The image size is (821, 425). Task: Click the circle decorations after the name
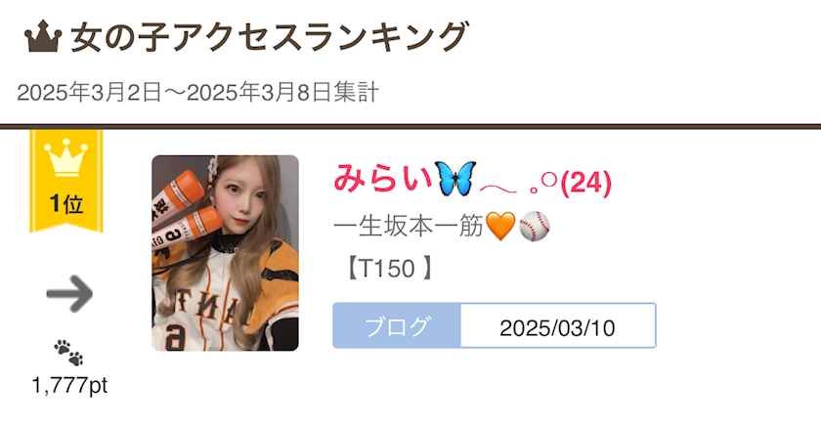(542, 184)
